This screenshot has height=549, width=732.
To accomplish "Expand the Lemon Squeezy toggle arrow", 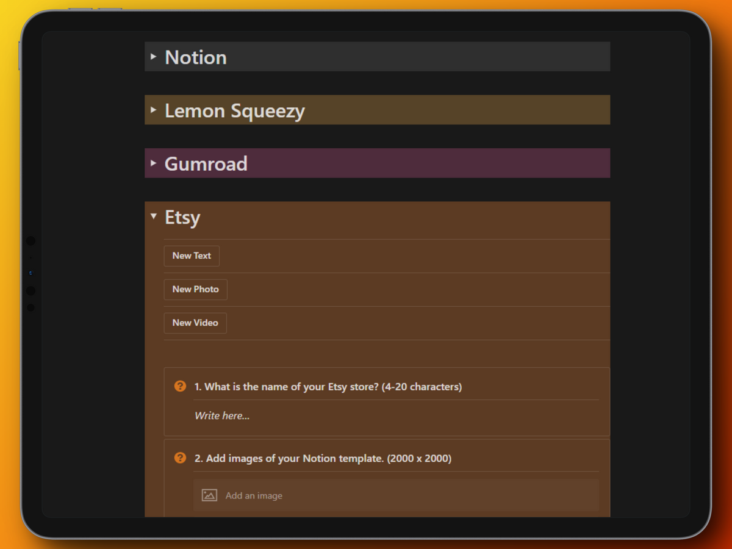I will coord(154,110).
